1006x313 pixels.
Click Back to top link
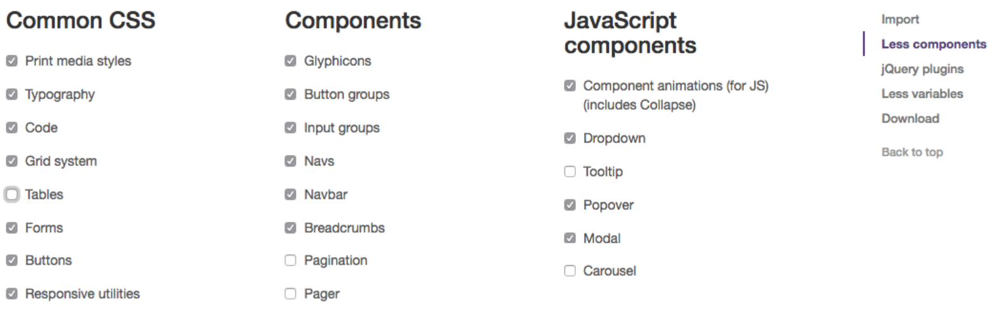coord(912,152)
